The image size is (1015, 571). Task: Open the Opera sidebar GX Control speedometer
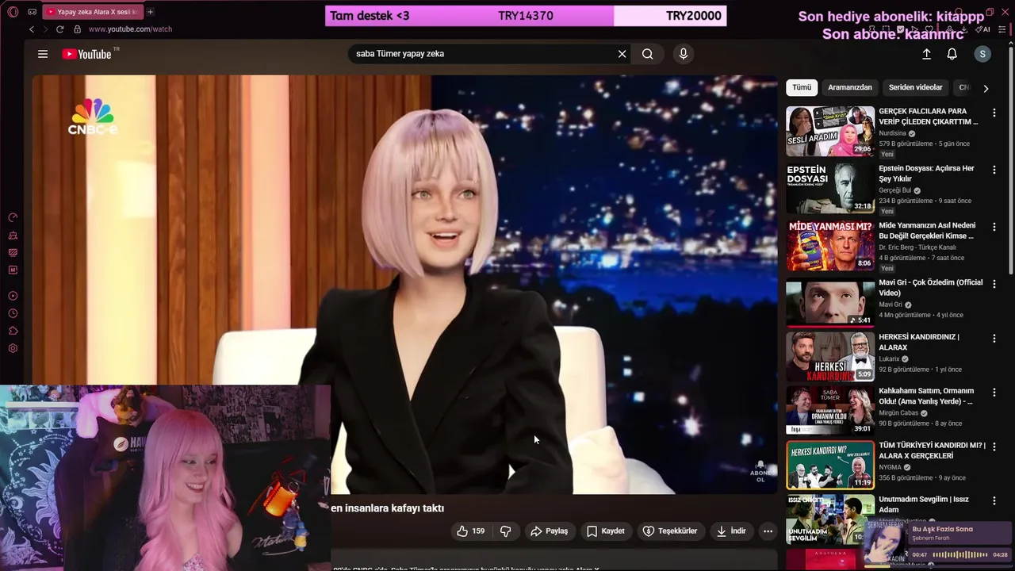click(x=13, y=217)
